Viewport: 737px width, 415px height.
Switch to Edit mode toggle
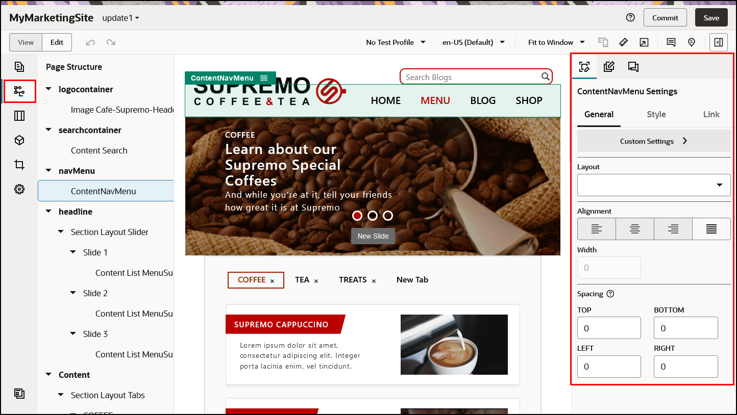[57, 42]
